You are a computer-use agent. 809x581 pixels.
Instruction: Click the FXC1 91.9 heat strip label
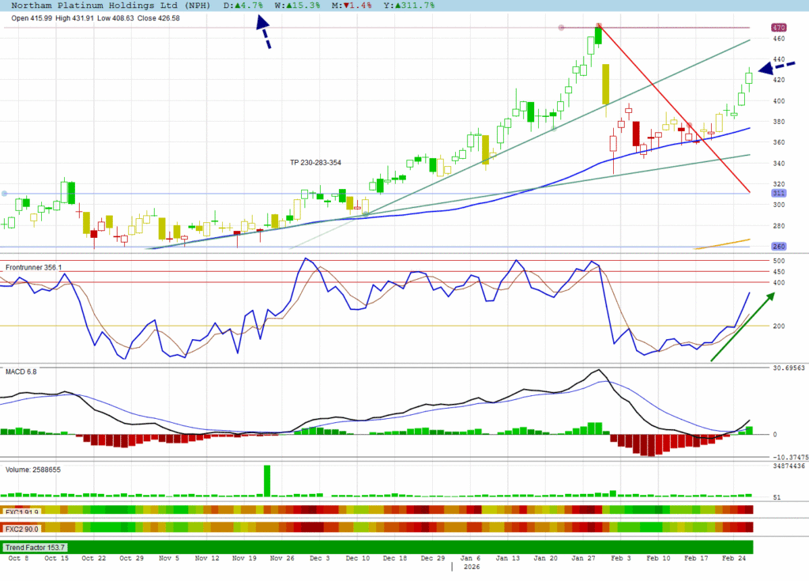(22, 510)
